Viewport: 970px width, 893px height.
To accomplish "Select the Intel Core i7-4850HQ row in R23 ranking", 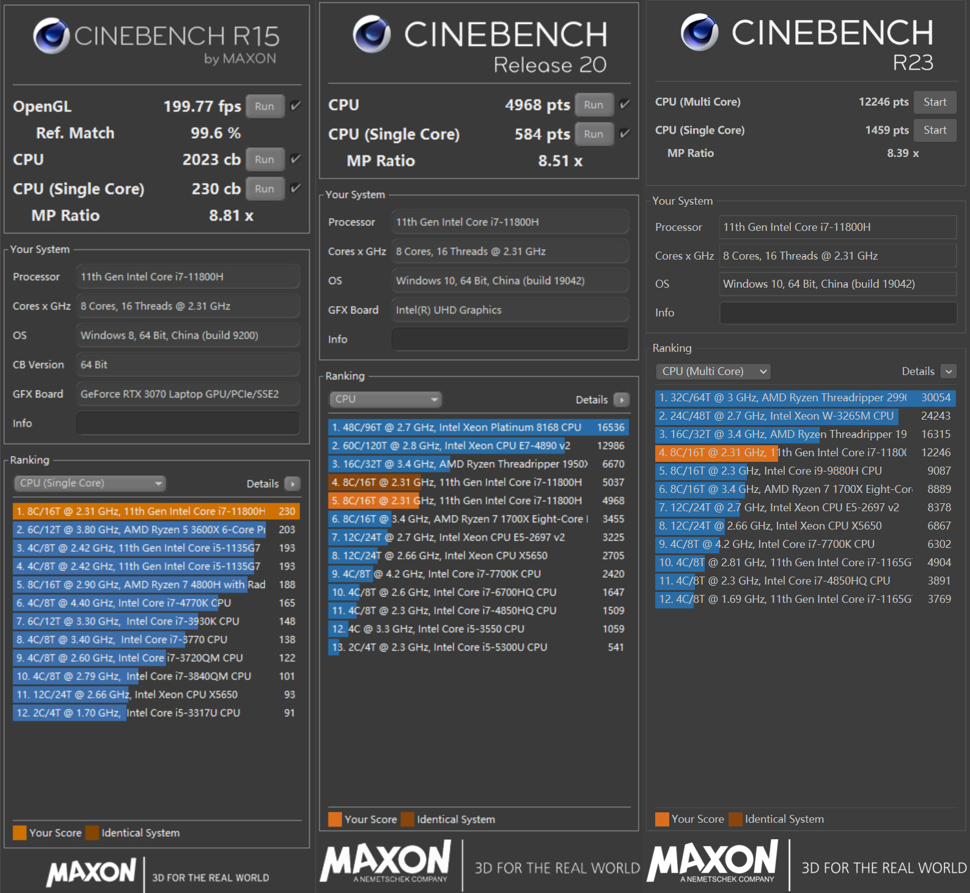I will click(x=806, y=581).
